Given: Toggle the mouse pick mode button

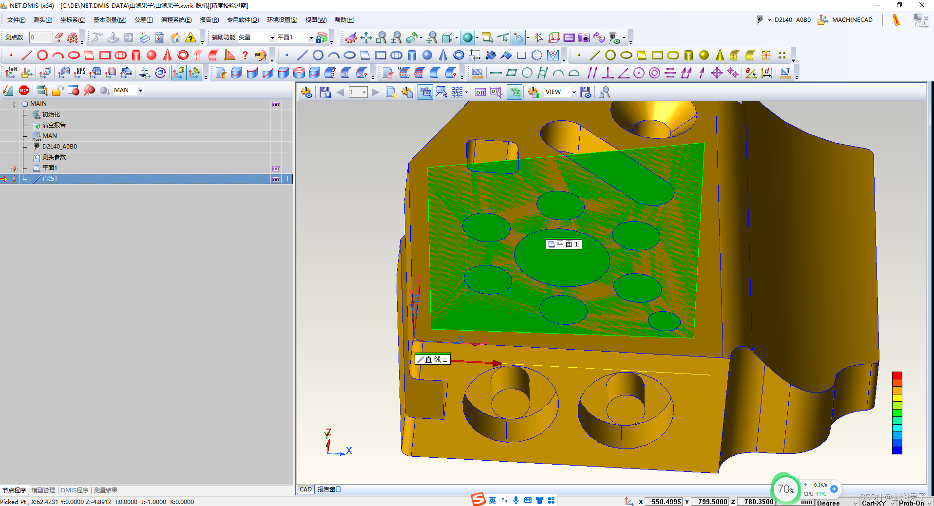Looking at the screenshot, I should 518,37.
